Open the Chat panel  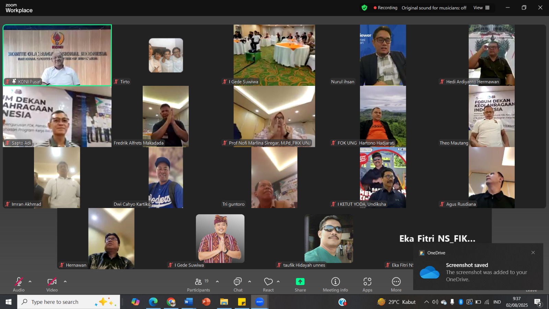coord(238,284)
